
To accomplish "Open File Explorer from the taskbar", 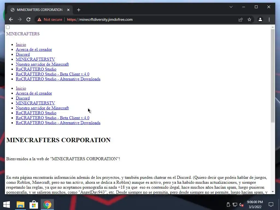I will tap(20, 205).
